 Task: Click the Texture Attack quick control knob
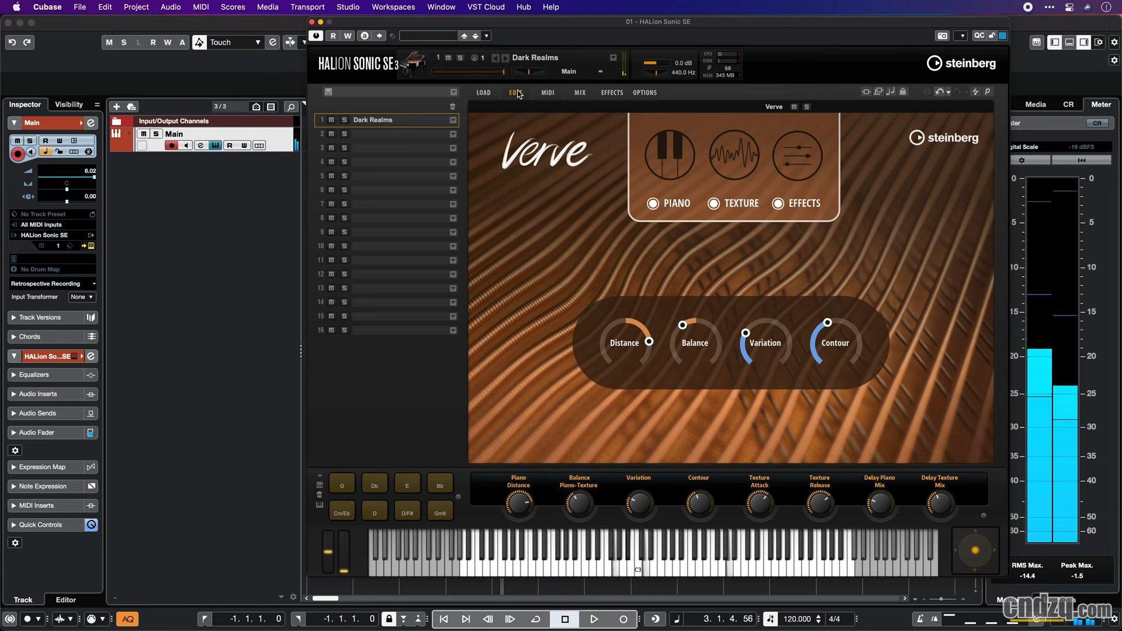pyautogui.click(x=759, y=503)
